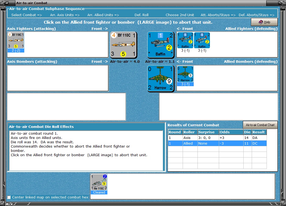
Task: Click the die roll value 14
Action: 247,138
